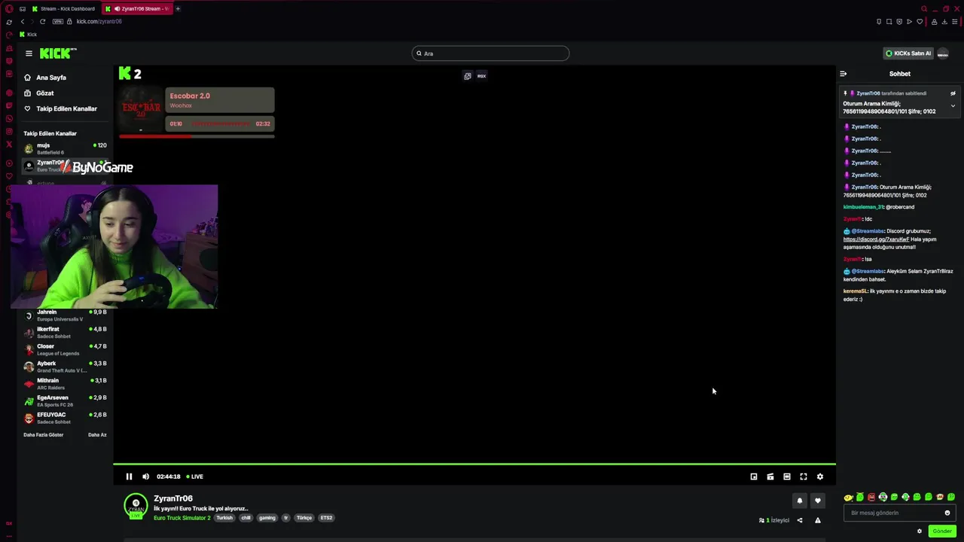Open picture-in-picture mini player mode
Viewport: 964px width, 542px height.
(754, 477)
